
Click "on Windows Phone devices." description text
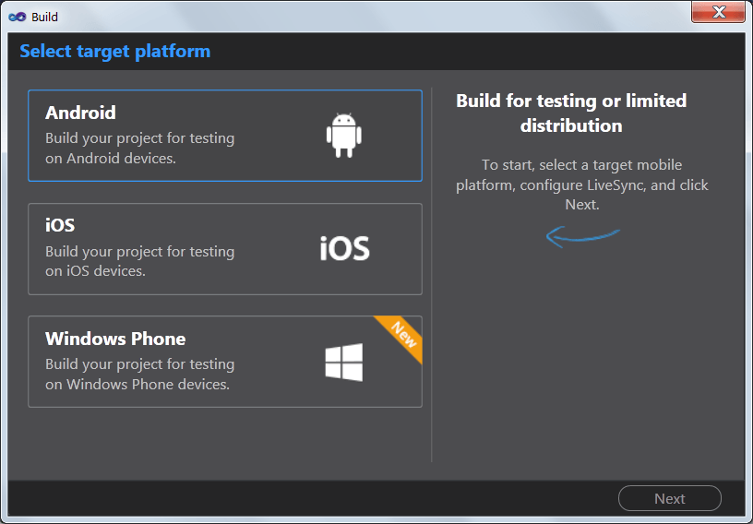click(x=137, y=384)
